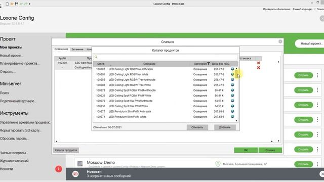Image resolution: width=324 pixels, height=182 pixels.
Task: Sort catalog by Цена без НДС column header
Action: click(221, 64)
